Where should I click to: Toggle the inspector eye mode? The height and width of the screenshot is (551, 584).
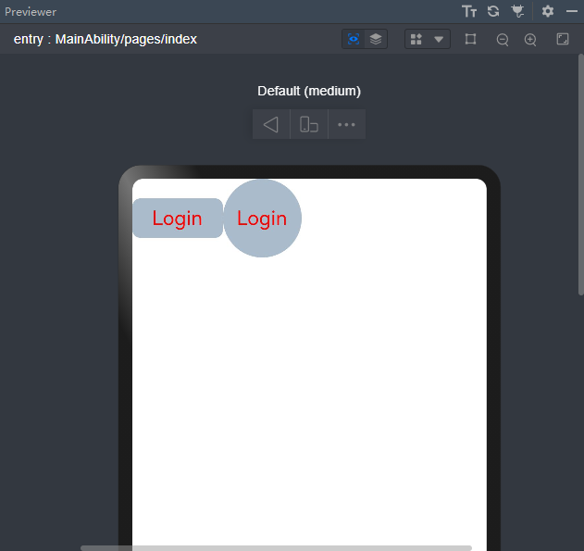click(353, 39)
